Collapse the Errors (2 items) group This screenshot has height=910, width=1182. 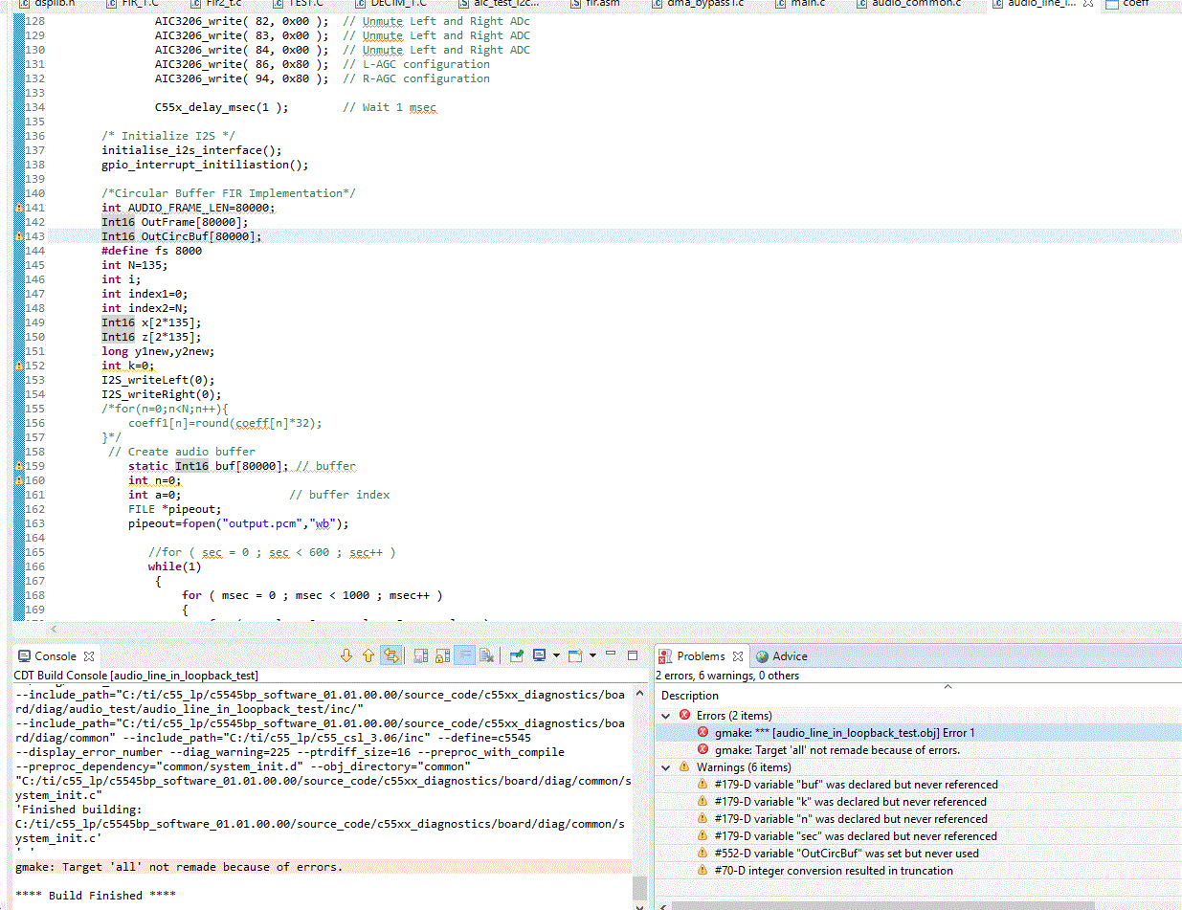(666, 713)
